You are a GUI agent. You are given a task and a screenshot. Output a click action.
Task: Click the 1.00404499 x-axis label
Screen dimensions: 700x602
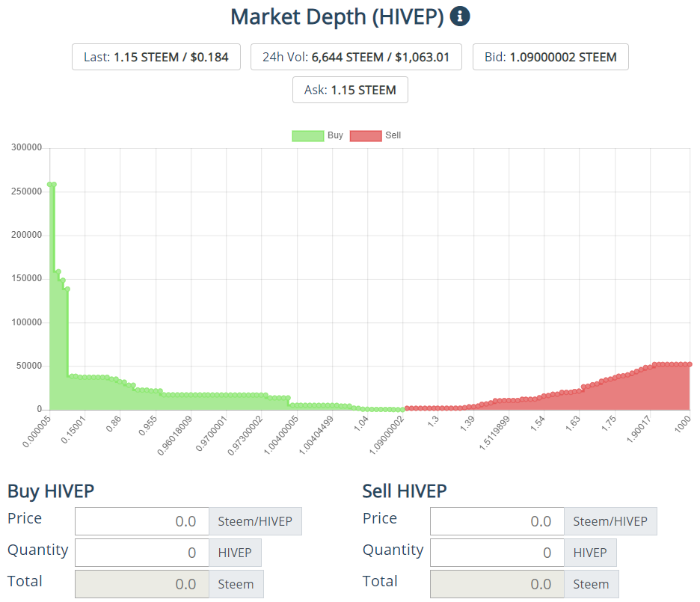point(316,435)
